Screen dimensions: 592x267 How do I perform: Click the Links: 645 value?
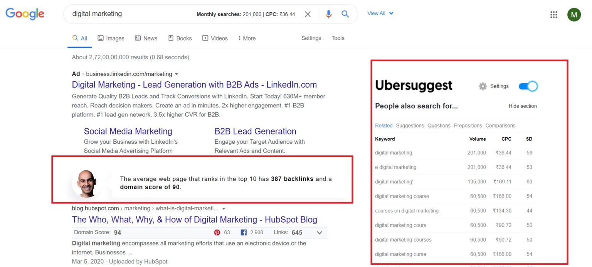click(297, 232)
